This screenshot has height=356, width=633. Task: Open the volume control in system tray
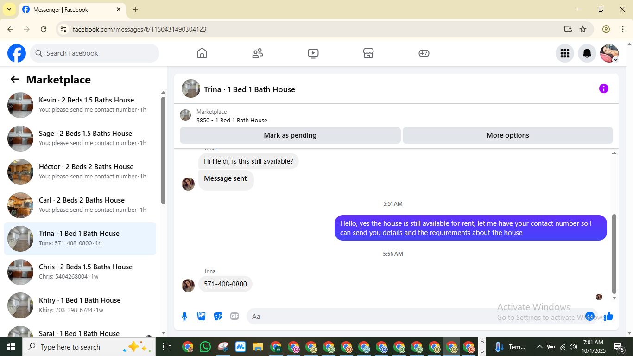pos(573,347)
